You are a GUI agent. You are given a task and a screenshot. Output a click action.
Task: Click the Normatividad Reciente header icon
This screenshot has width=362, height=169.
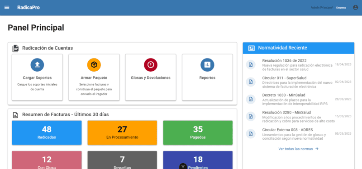pyautogui.click(x=252, y=48)
